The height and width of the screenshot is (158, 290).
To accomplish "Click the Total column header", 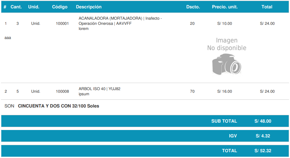I will (x=267, y=7).
